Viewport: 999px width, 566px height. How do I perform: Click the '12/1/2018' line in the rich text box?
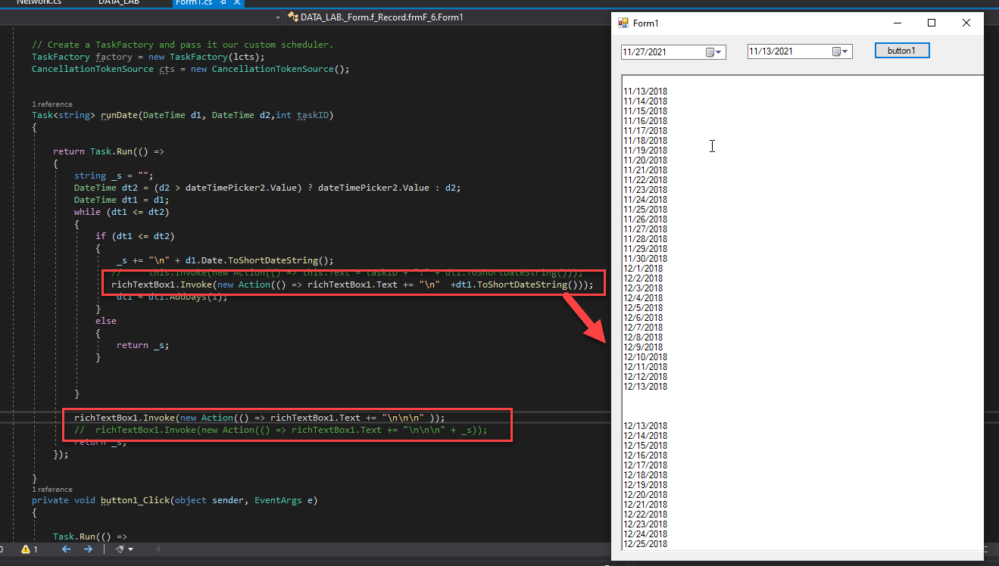643,269
